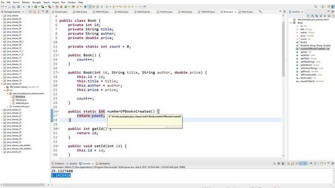The width and height of the screenshot is (335, 188).
Task: Click the magnifier Quick Access search icon
Action: click(316, 7)
